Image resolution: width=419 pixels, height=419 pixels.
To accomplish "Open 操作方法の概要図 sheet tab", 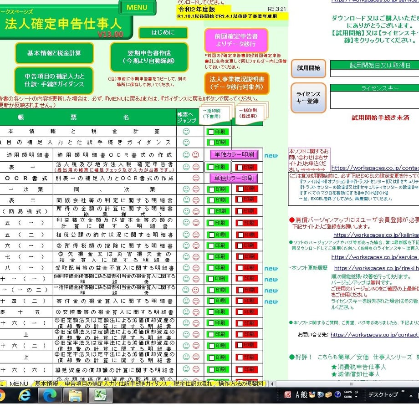I will tap(240, 384).
